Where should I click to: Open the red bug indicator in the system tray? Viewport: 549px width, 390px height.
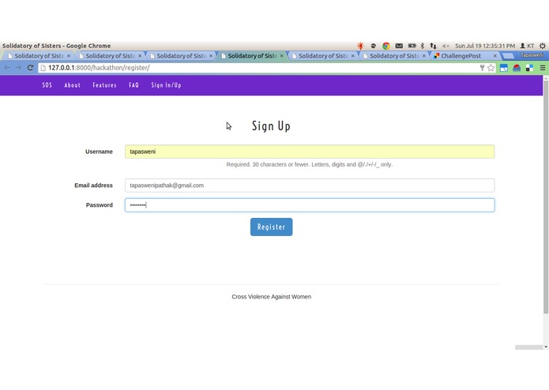click(360, 46)
